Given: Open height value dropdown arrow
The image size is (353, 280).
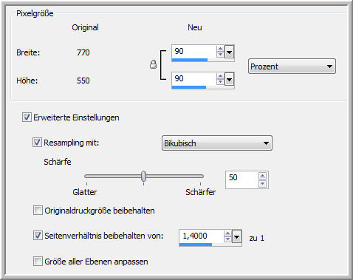Looking at the screenshot, I should point(229,79).
